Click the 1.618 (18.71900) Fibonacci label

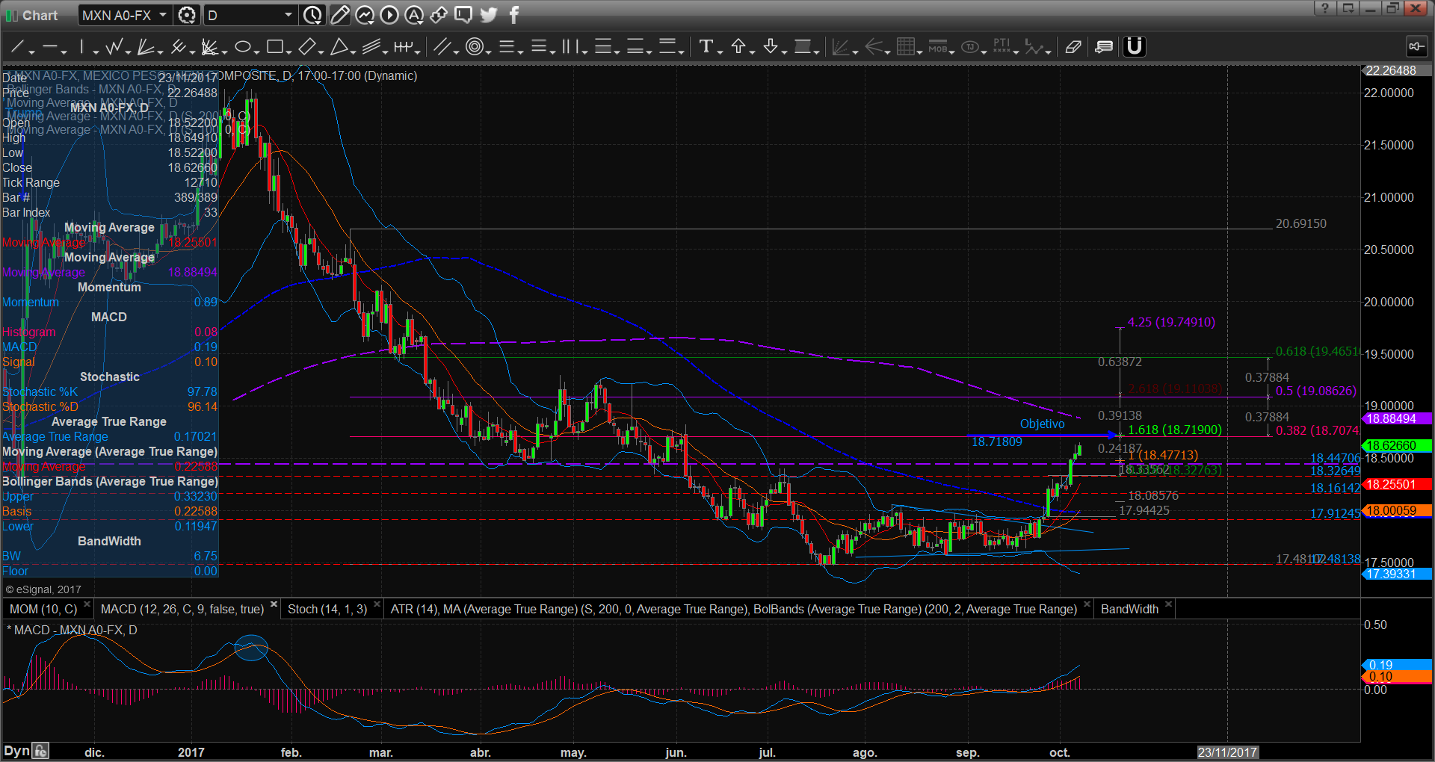[1174, 430]
